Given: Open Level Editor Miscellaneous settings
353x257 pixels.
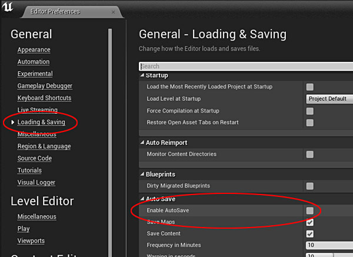Looking at the screenshot, I should pos(37,216).
